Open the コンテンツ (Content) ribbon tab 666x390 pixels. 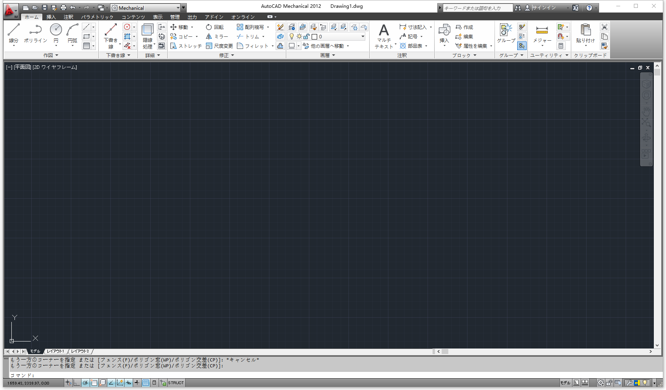[133, 17]
